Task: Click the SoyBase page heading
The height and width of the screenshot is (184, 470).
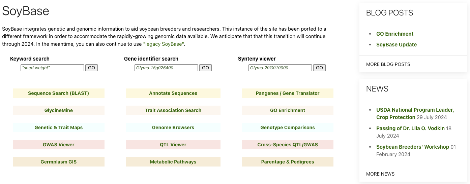Action: pos(26,11)
